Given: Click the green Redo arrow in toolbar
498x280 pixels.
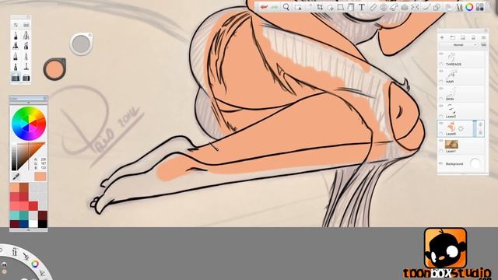Looking at the screenshot, I should [275, 7].
